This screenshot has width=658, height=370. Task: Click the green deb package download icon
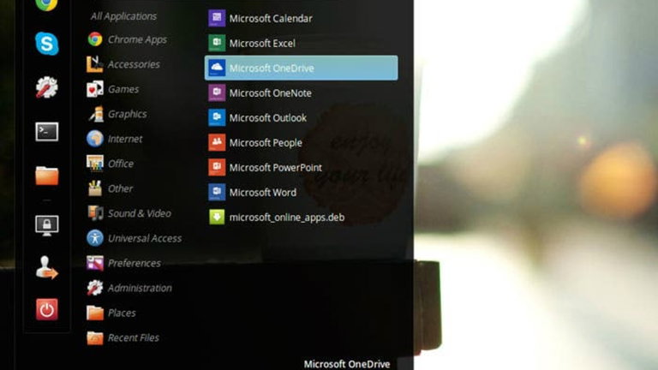pyautogui.click(x=217, y=217)
